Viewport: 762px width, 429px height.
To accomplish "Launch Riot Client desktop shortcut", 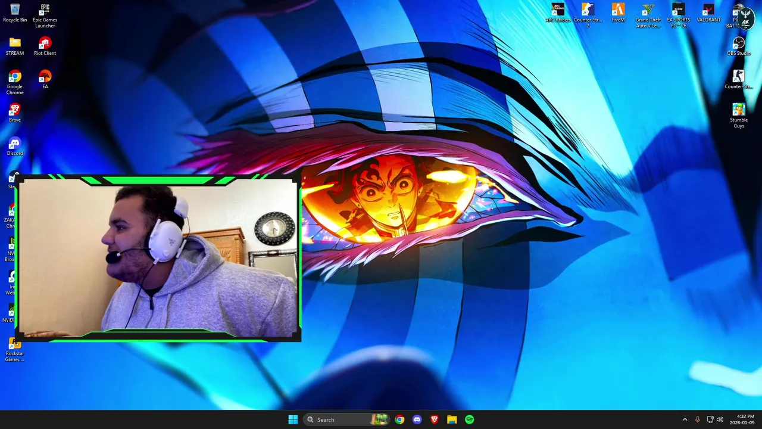I will click(45, 46).
